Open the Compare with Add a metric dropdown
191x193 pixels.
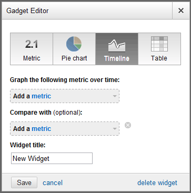pyautogui.click(x=65, y=129)
